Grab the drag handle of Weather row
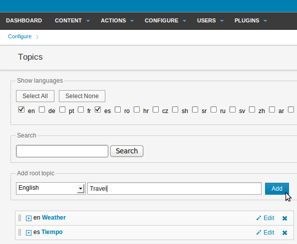This screenshot has height=244, width=297. tap(19, 218)
